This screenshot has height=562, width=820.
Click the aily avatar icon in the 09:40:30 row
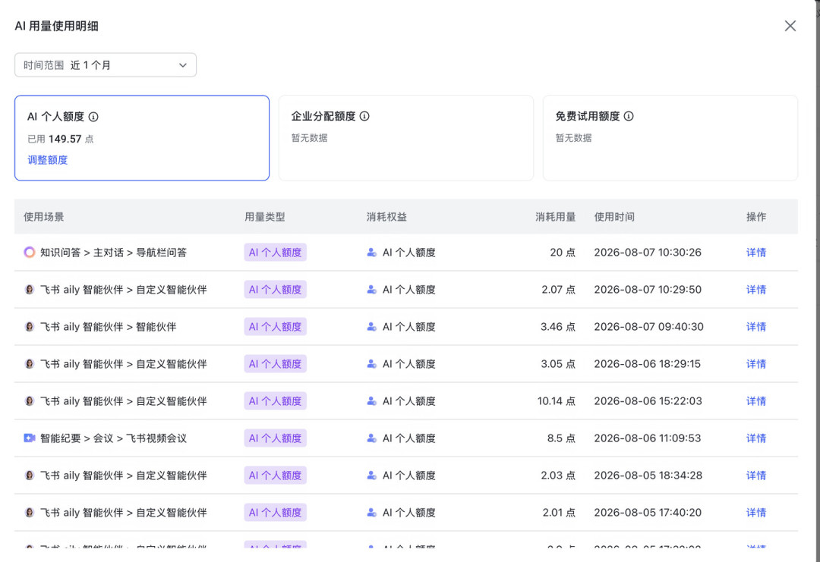[30, 326]
